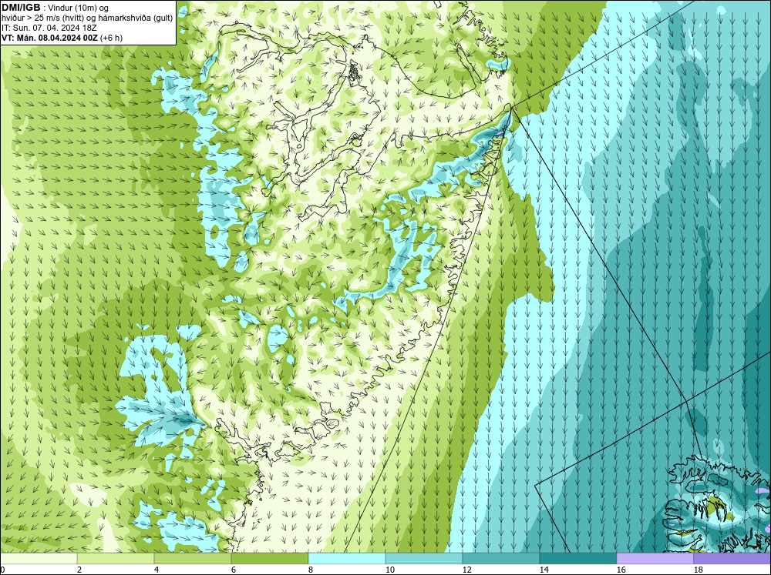Click the 'DMI/IGB' title text

click(21, 8)
